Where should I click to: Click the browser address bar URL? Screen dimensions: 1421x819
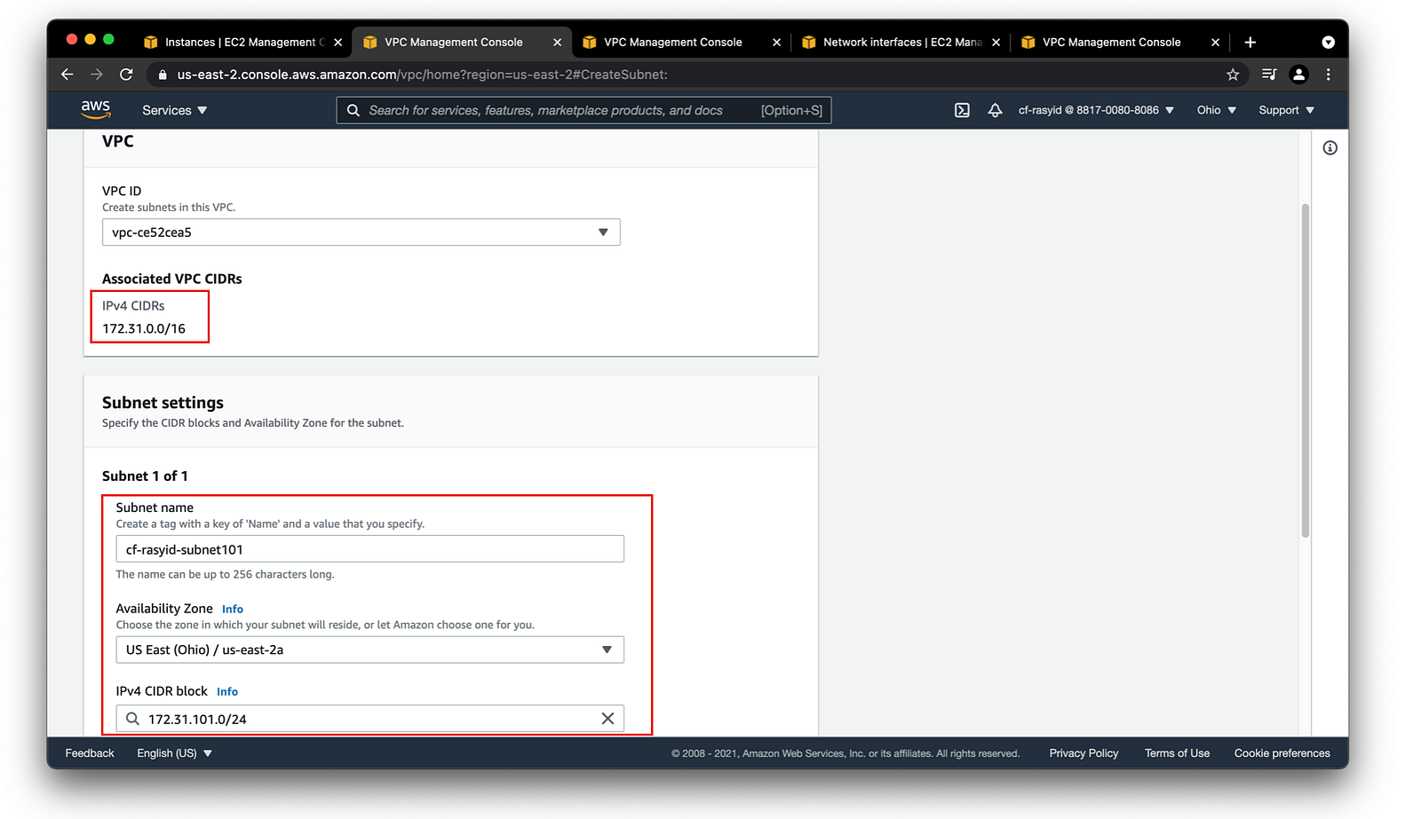pyautogui.click(x=422, y=75)
